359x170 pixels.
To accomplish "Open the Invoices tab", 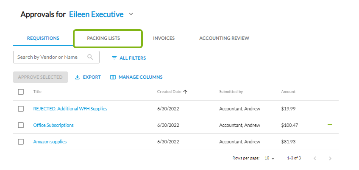I will (164, 38).
